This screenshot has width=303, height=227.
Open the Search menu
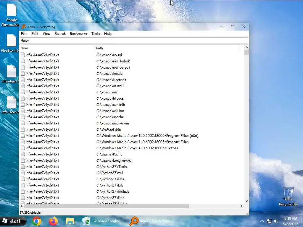point(60,34)
